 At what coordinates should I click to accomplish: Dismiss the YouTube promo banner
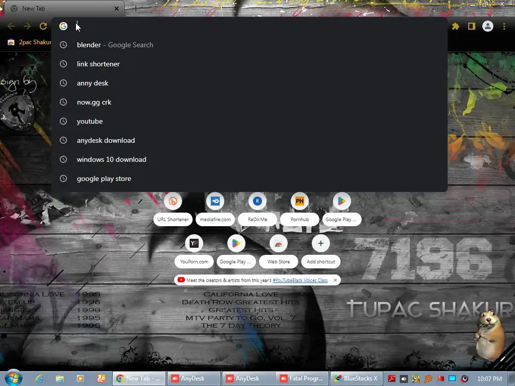click(x=335, y=280)
